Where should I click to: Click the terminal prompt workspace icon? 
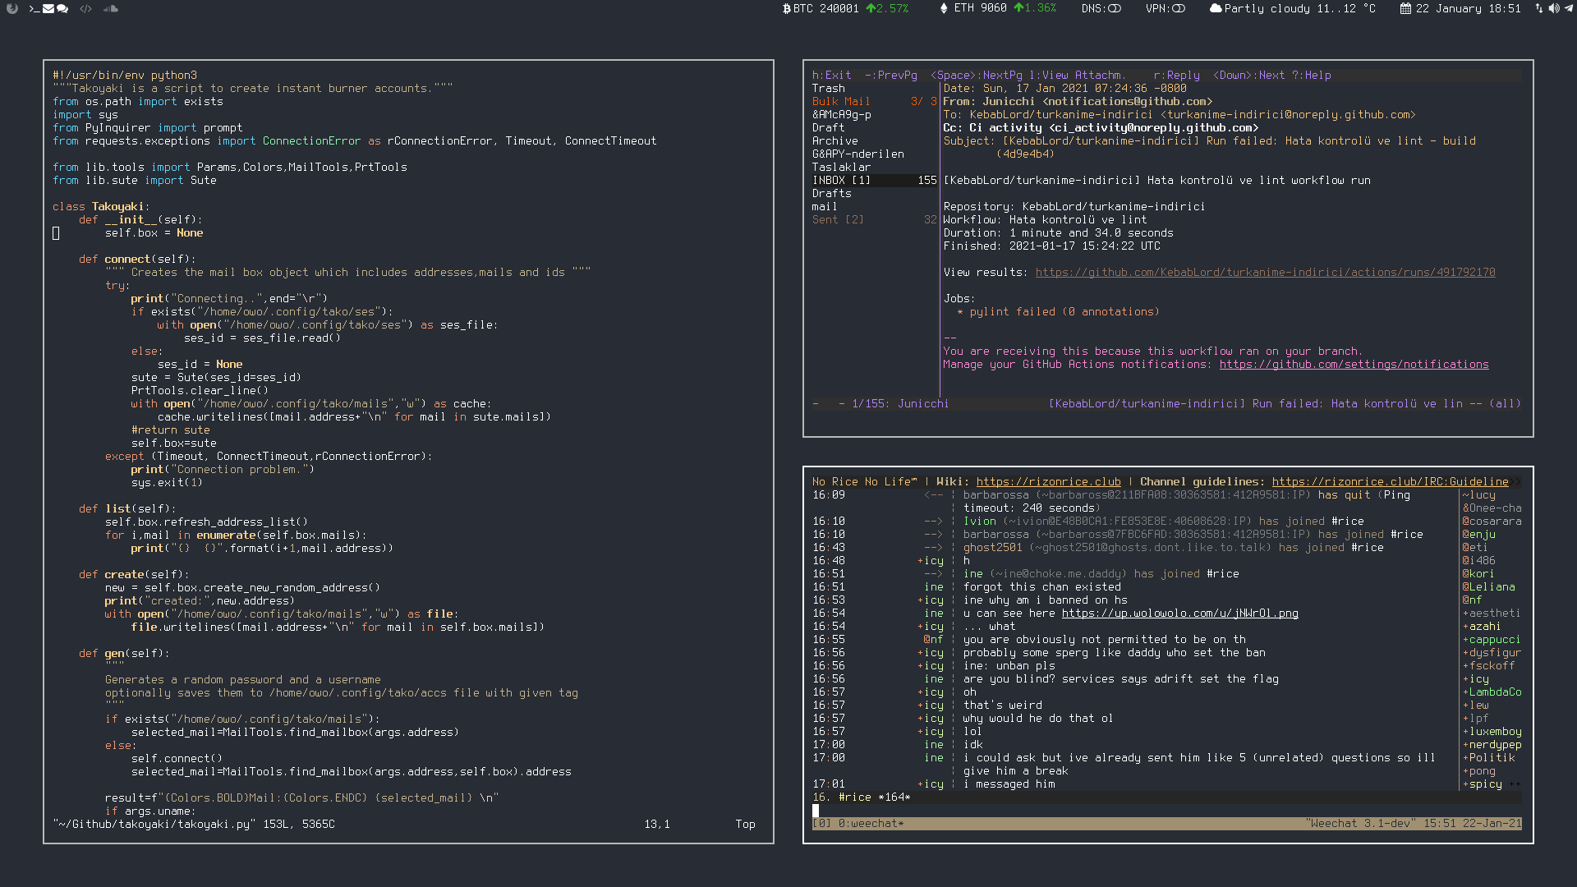click(34, 8)
